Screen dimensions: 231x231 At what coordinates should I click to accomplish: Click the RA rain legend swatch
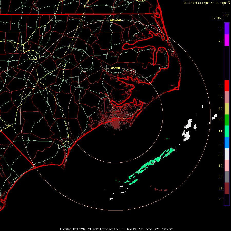(x=227, y=131)
